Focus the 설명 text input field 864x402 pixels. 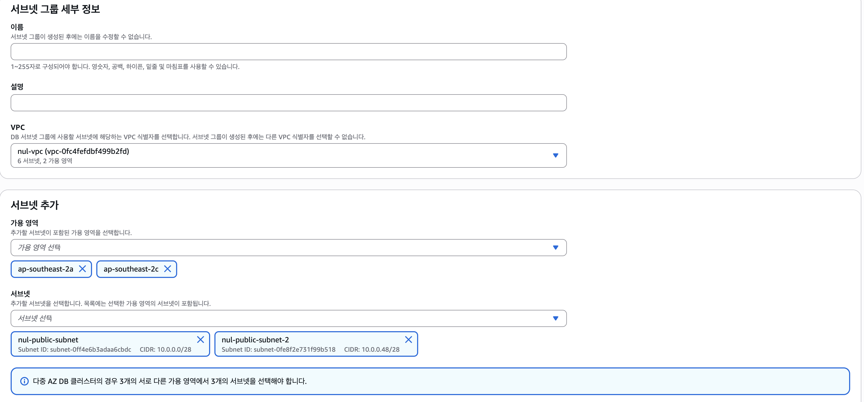(288, 103)
